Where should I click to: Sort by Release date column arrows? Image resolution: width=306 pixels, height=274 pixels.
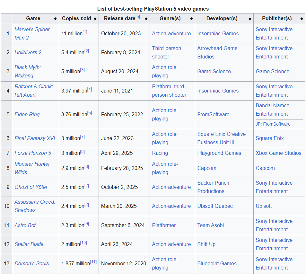point(146,19)
